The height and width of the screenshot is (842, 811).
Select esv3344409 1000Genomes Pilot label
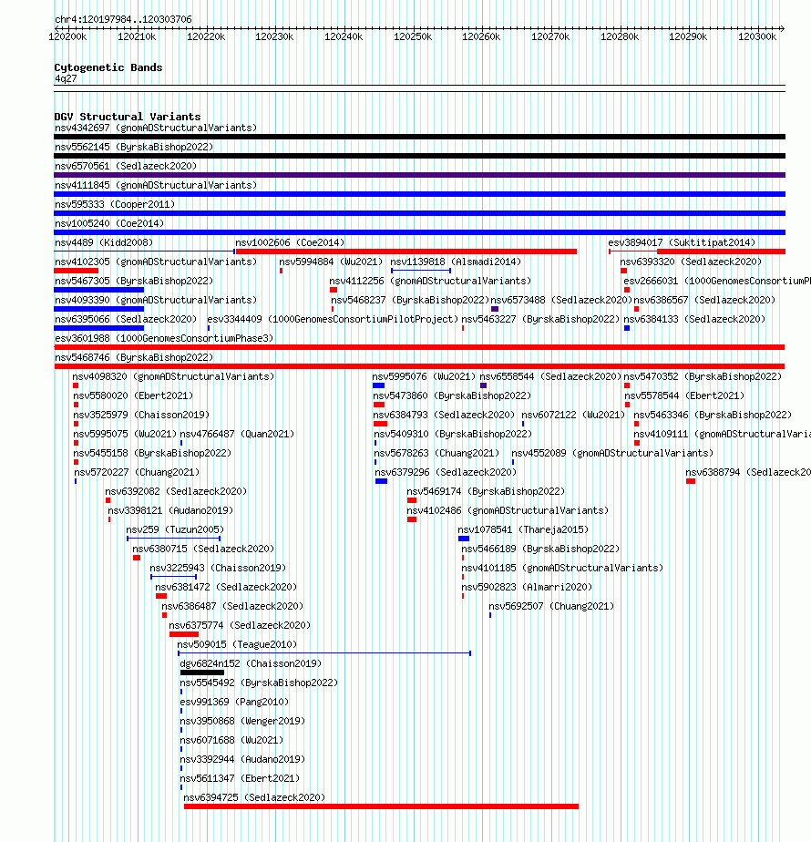coord(333,320)
